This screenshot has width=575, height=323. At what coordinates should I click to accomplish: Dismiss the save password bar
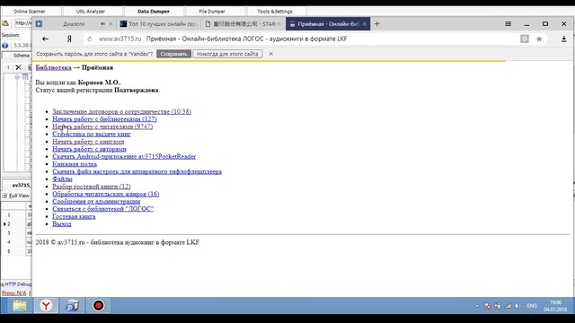(x=270, y=54)
